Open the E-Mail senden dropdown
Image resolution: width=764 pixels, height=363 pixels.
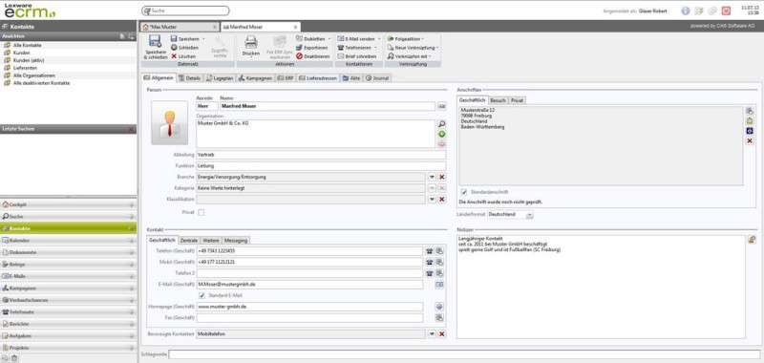coord(379,38)
